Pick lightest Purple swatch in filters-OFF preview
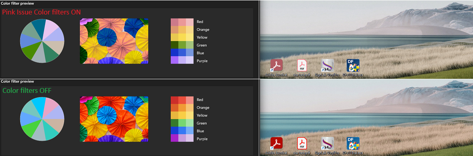This screenshot has width=473, height=156. [x=189, y=138]
